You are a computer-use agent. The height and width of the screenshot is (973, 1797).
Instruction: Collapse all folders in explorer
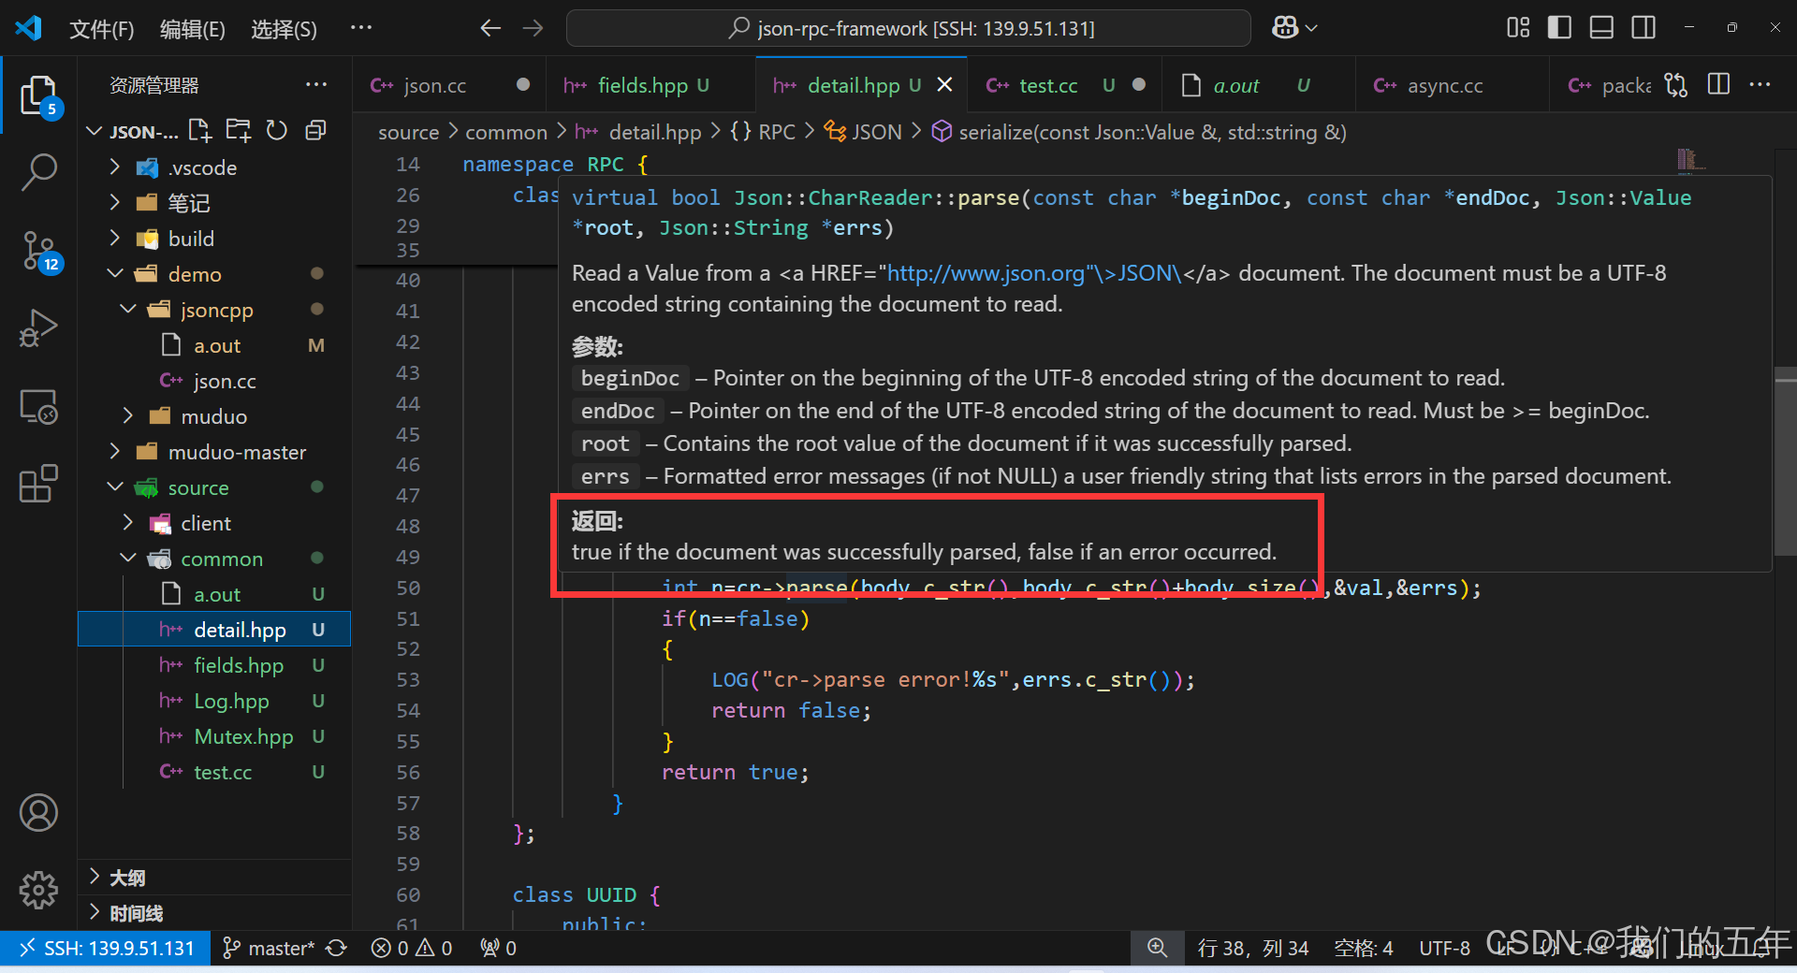[315, 131]
